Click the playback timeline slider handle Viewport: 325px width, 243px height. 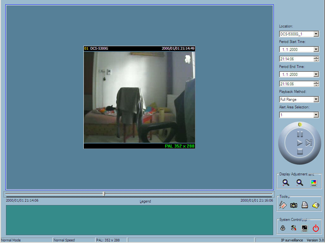(x=104, y=194)
